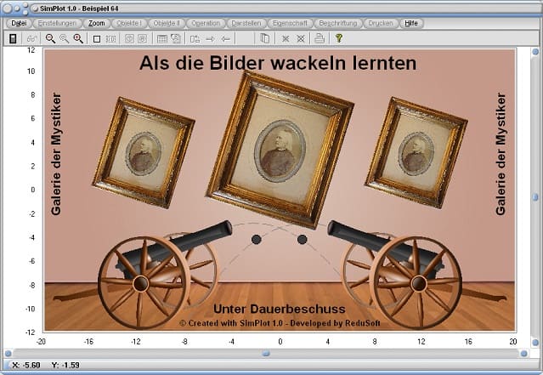The image size is (543, 375).
Task: Open the Hilfe menu
Action: coord(411,23)
